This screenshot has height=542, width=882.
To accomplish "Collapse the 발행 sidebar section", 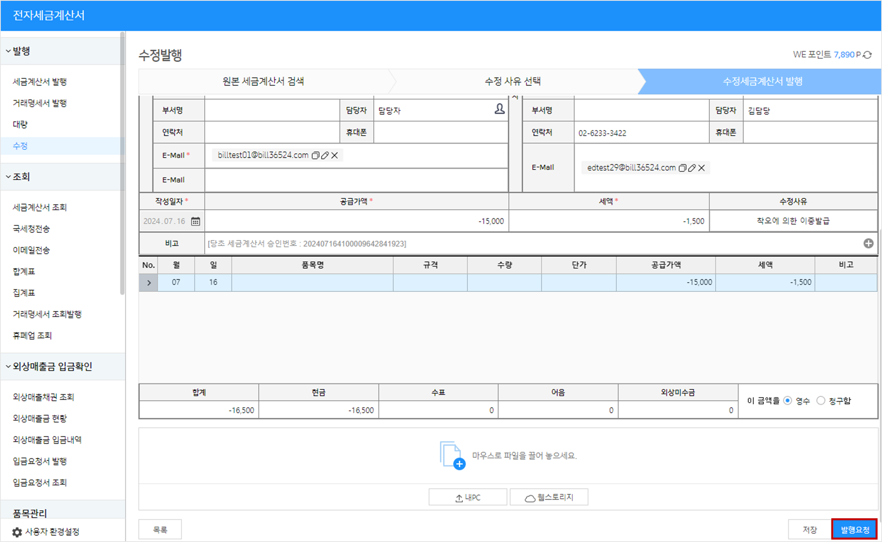I will pos(8,51).
